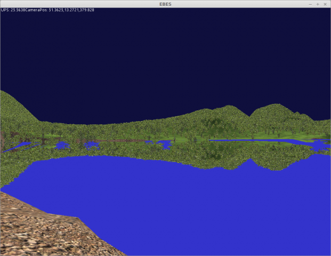Viewport: 331px width, 256px height.
Task: Maximize the EBES window
Action: coord(318,3)
